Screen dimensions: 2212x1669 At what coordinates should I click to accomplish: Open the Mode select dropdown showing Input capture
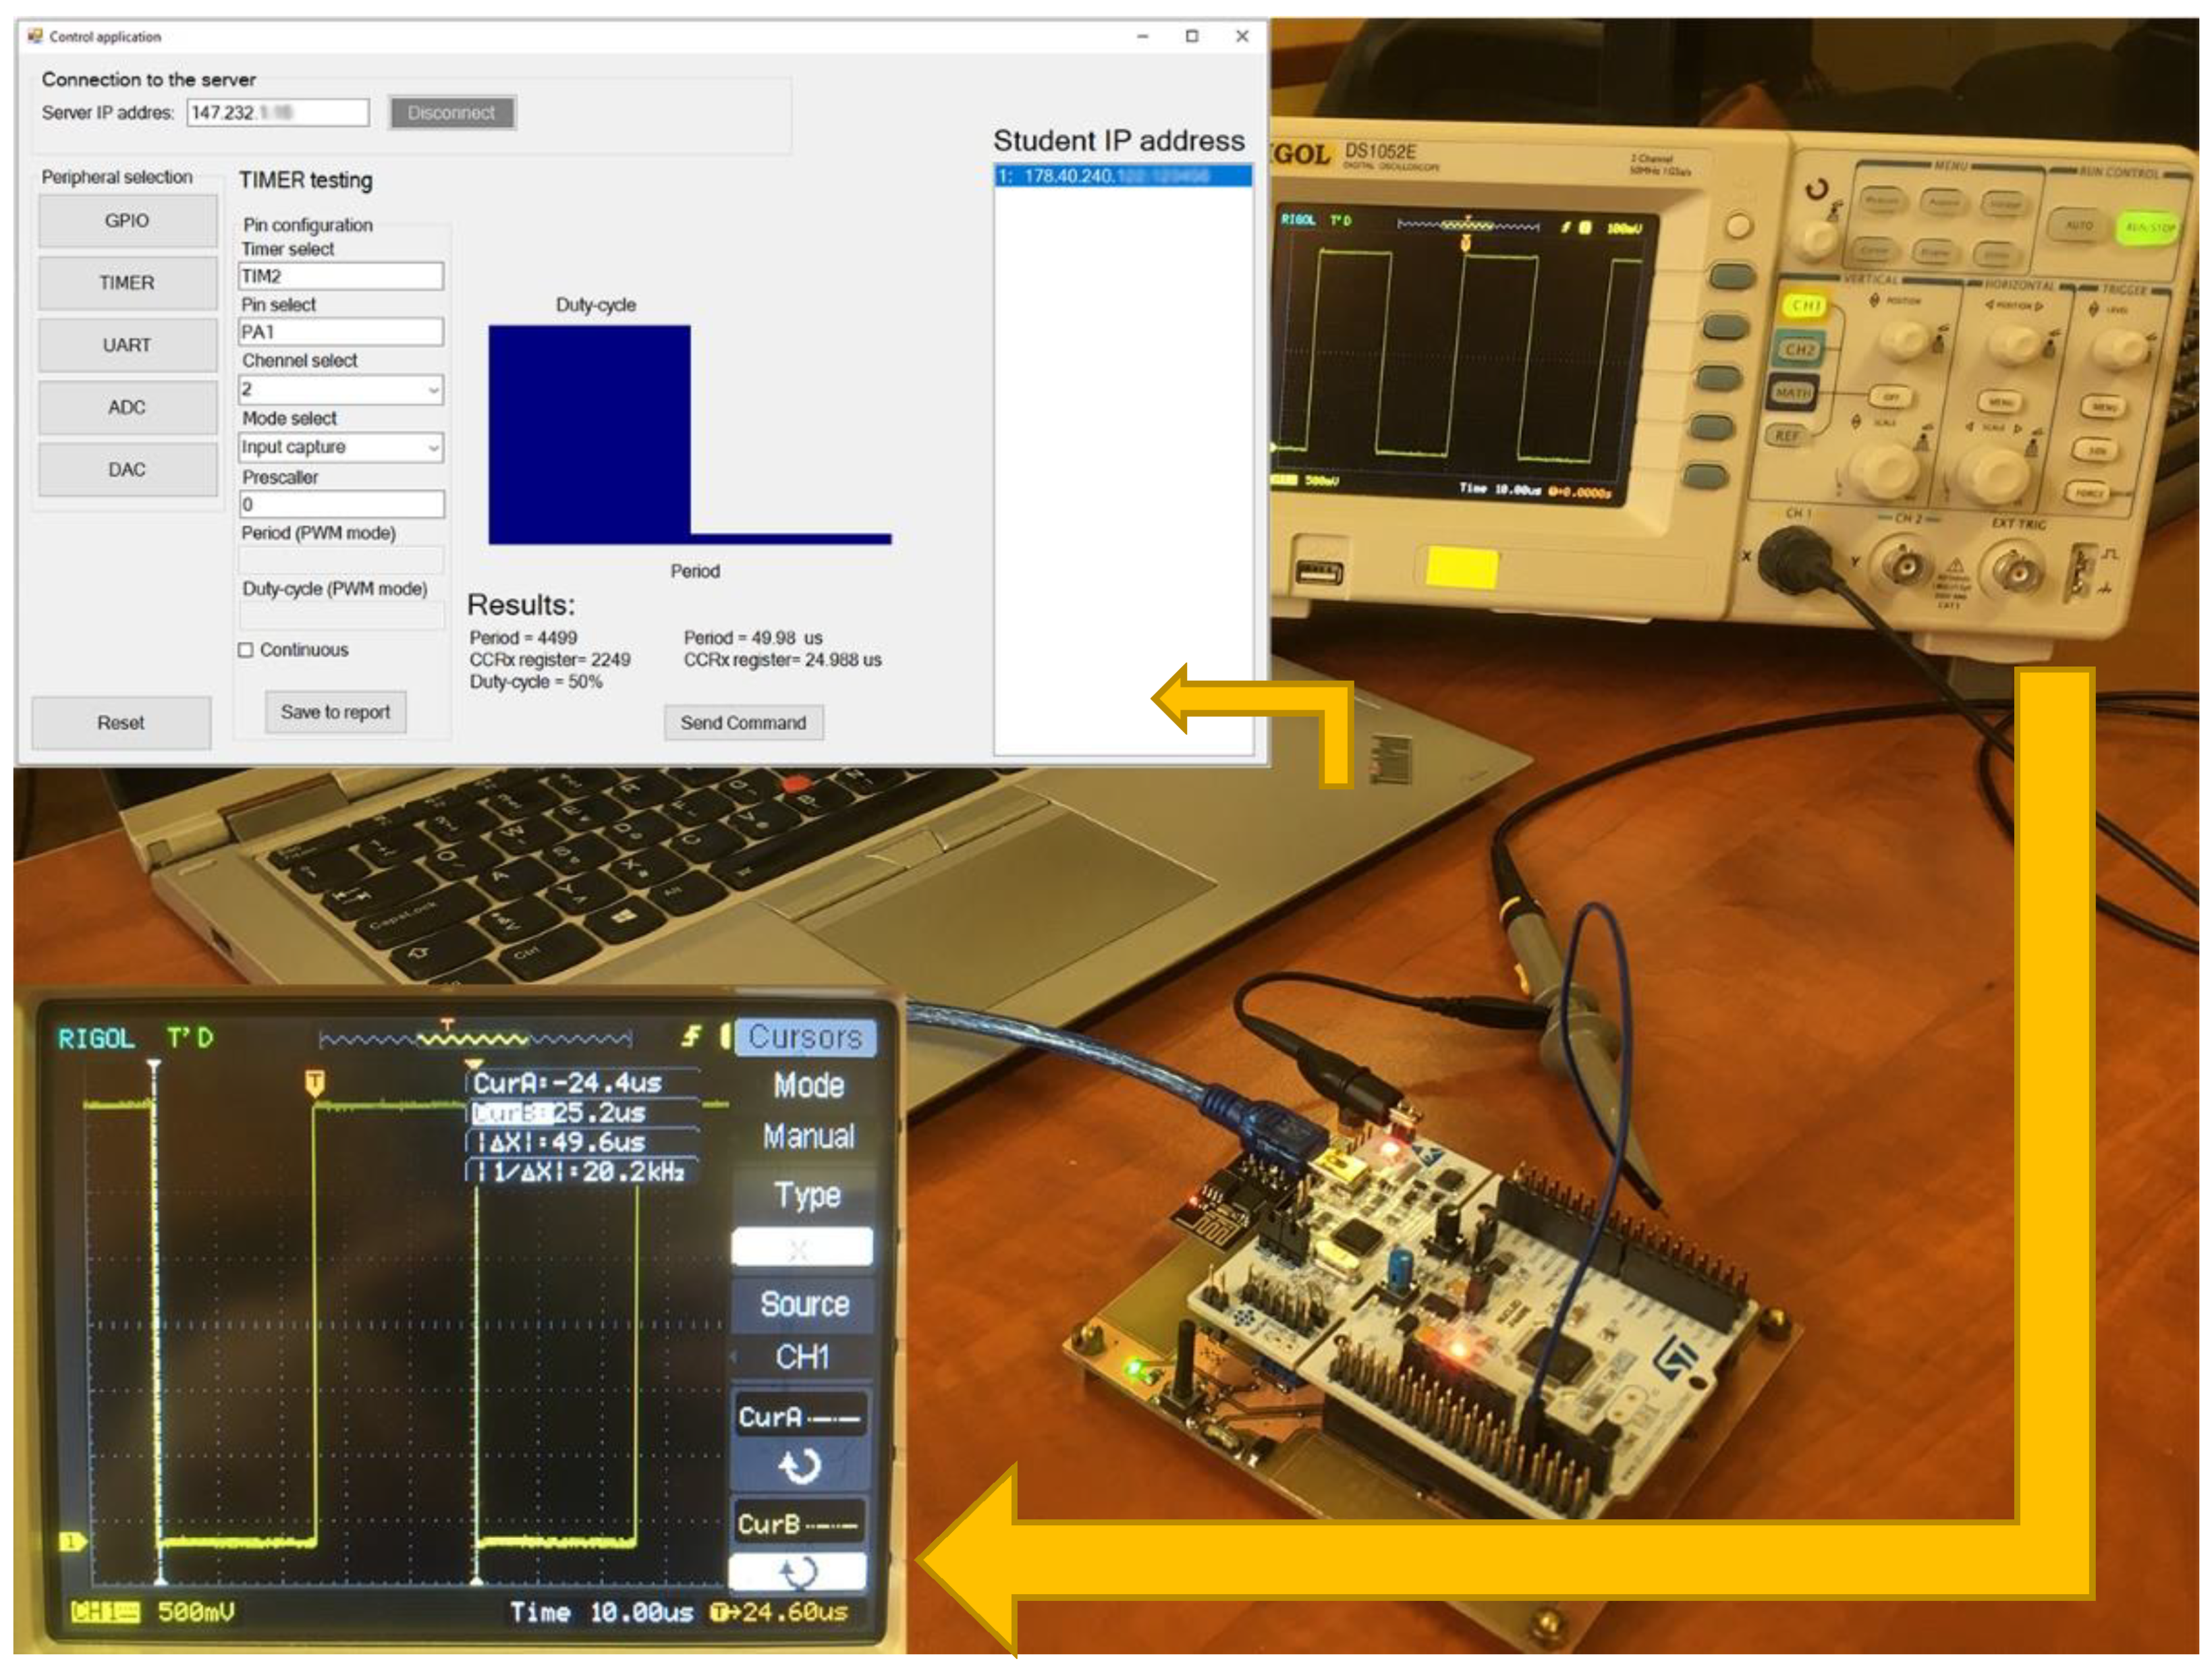(x=340, y=447)
